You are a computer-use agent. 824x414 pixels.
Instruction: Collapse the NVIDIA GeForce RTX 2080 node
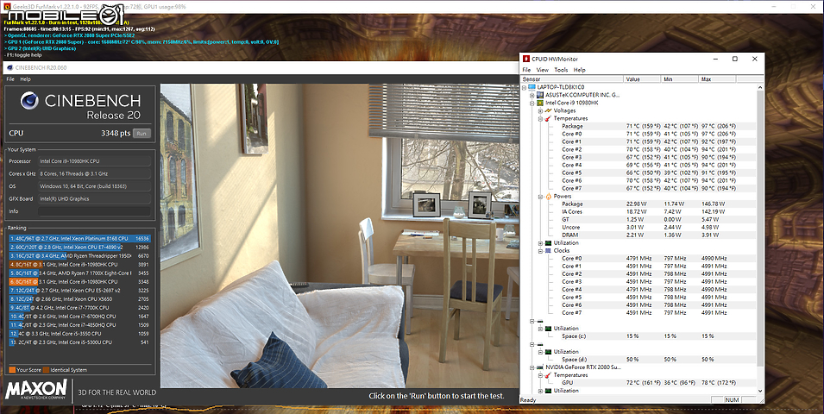(532, 367)
